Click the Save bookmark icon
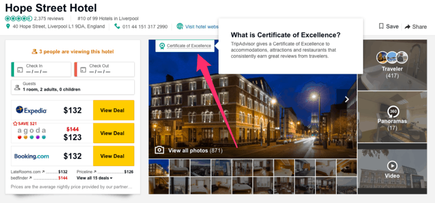The width and height of the screenshot is (435, 203). tap(381, 26)
